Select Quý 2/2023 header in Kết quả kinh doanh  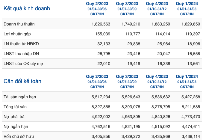(97, 4)
